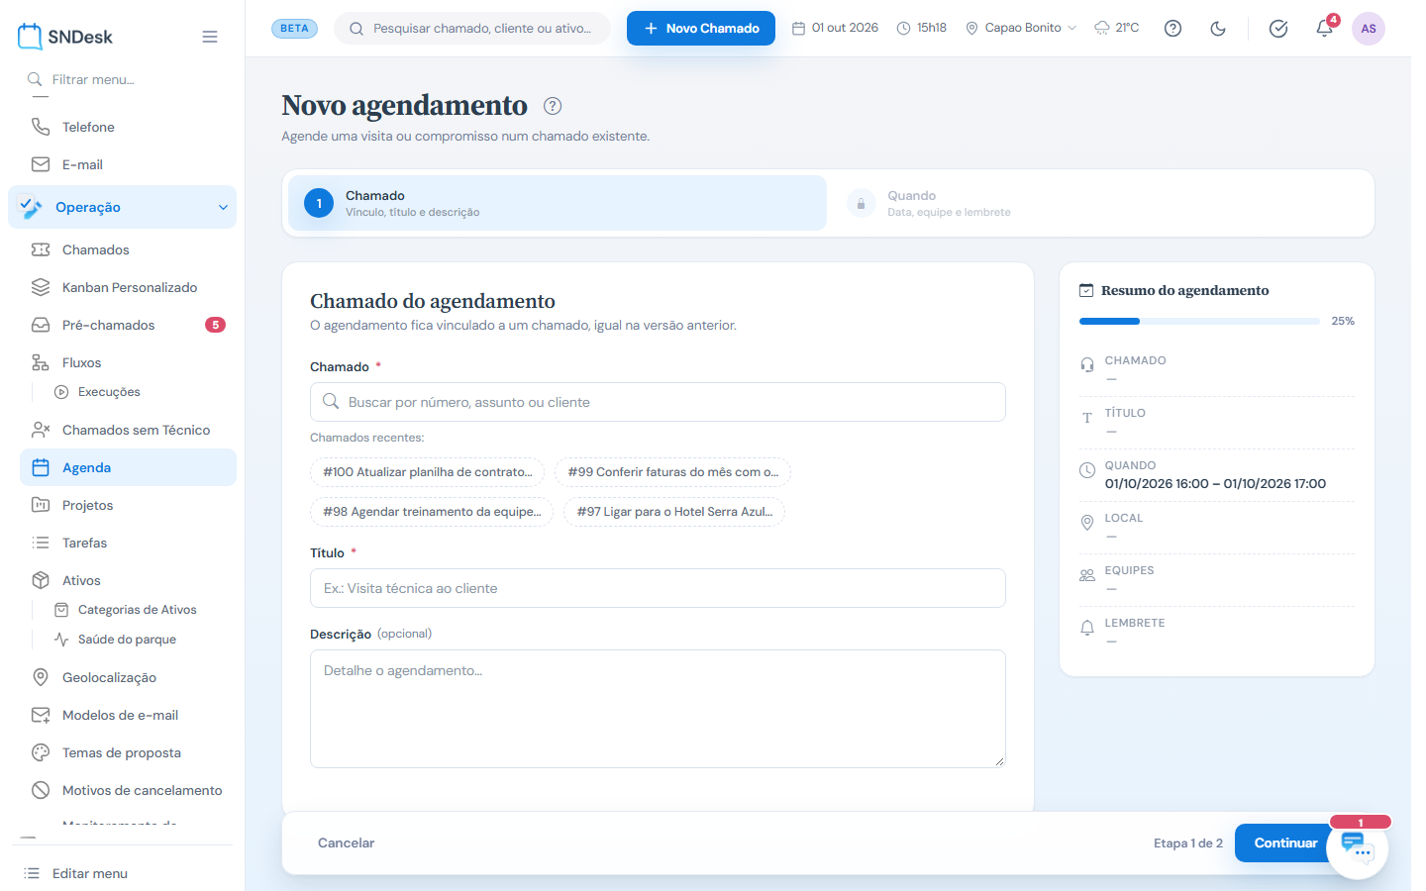The width and height of the screenshot is (1426, 891).
Task: Open Pré-chamados with 5 pending
Action: click(123, 325)
